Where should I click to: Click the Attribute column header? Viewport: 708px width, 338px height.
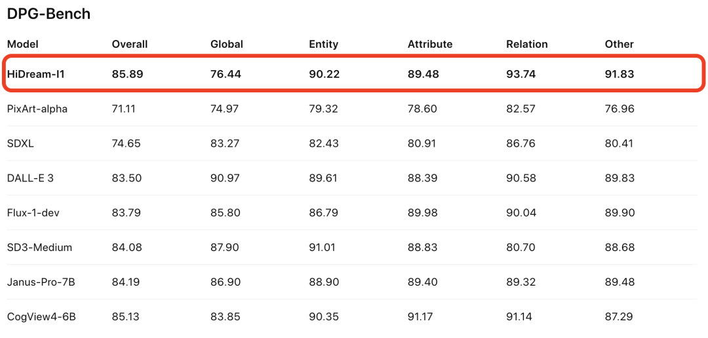(x=430, y=45)
